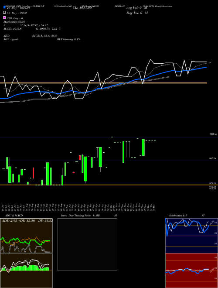Open the ADX indicator chart panel
218x288 pixels.
point(26,236)
